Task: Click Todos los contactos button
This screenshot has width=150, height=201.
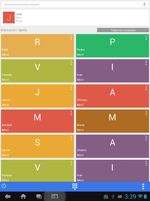Action: pos(123,30)
